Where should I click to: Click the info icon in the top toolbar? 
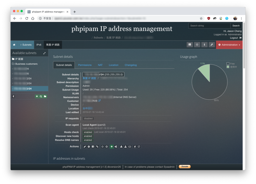tap(204, 45)
